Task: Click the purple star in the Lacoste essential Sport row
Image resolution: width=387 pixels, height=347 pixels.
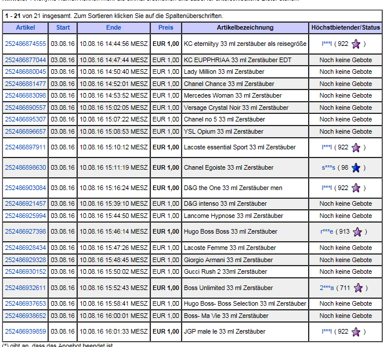Action: [x=356, y=148]
